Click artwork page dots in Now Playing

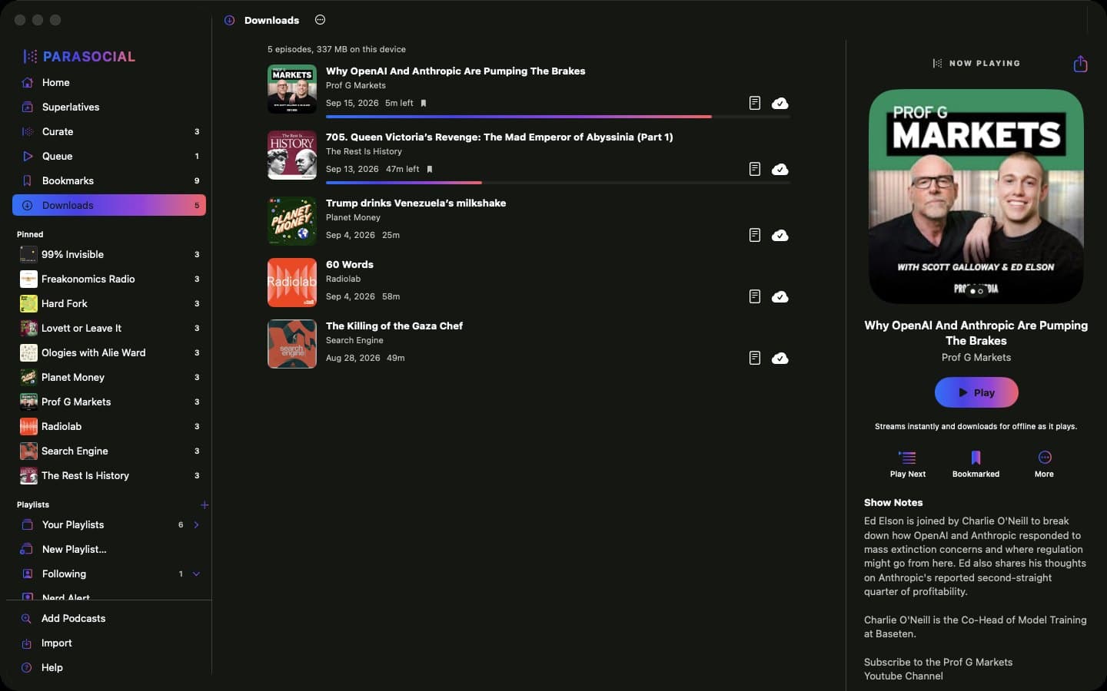click(x=976, y=291)
